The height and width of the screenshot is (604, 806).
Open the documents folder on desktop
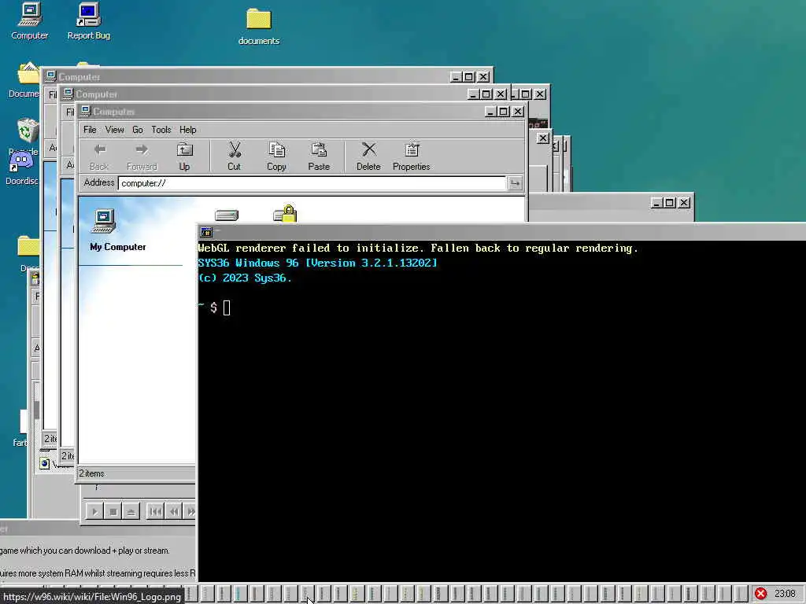coord(258,27)
